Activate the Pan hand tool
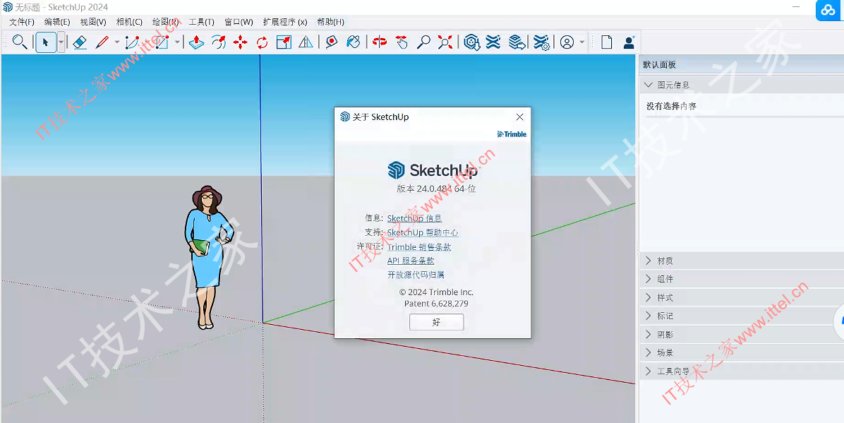The height and width of the screenshot is (423, 844). click(x=402, y=42)
